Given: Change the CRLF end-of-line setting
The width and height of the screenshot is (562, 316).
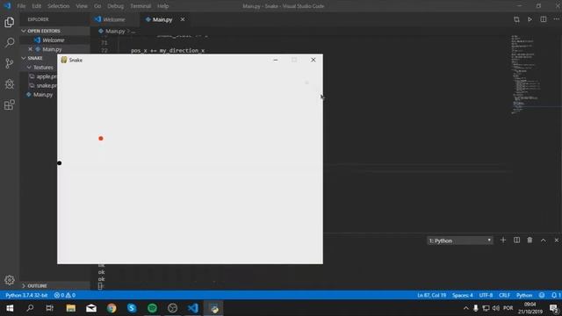Looking at the screenshot, I should (504, 295).
